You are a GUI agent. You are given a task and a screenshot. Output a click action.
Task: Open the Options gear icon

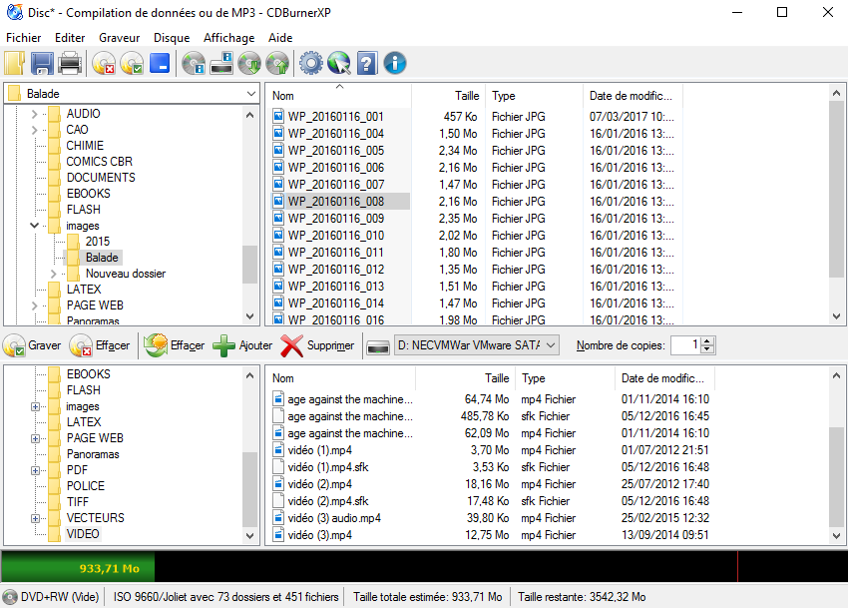click(311, 63)
